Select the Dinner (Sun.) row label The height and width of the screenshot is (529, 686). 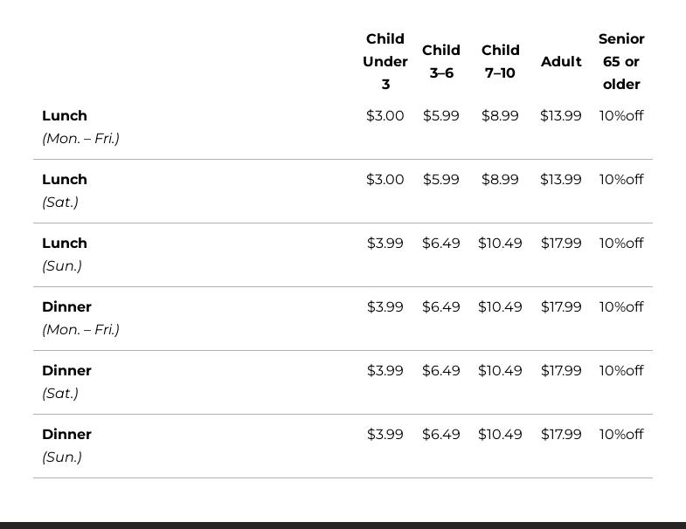click(x=66, y=445)
